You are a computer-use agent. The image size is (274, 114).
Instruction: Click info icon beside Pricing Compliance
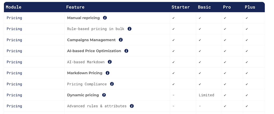(x=112, y=84)
